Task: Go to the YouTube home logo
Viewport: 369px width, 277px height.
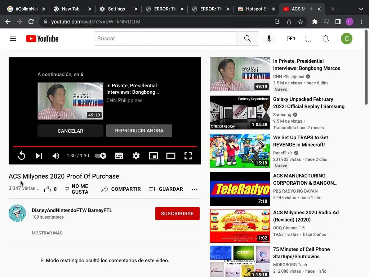Action: point(42,39)
